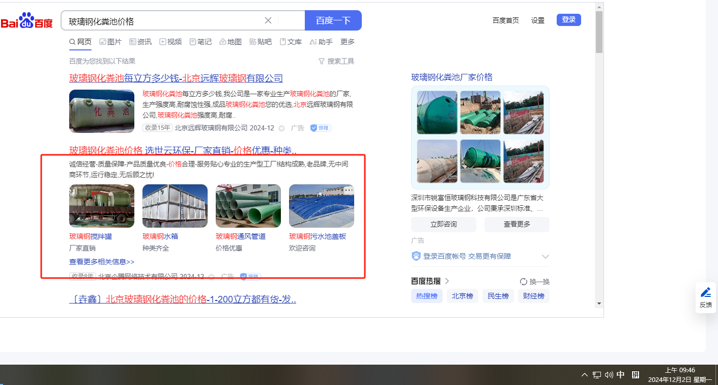Toggle the 拼 input method mode icon
This screenshot has height=385, width=718.
pos(636,375)
